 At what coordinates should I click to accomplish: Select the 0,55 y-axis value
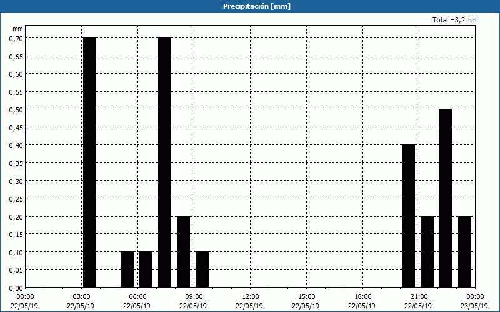(x=15, y=92)
